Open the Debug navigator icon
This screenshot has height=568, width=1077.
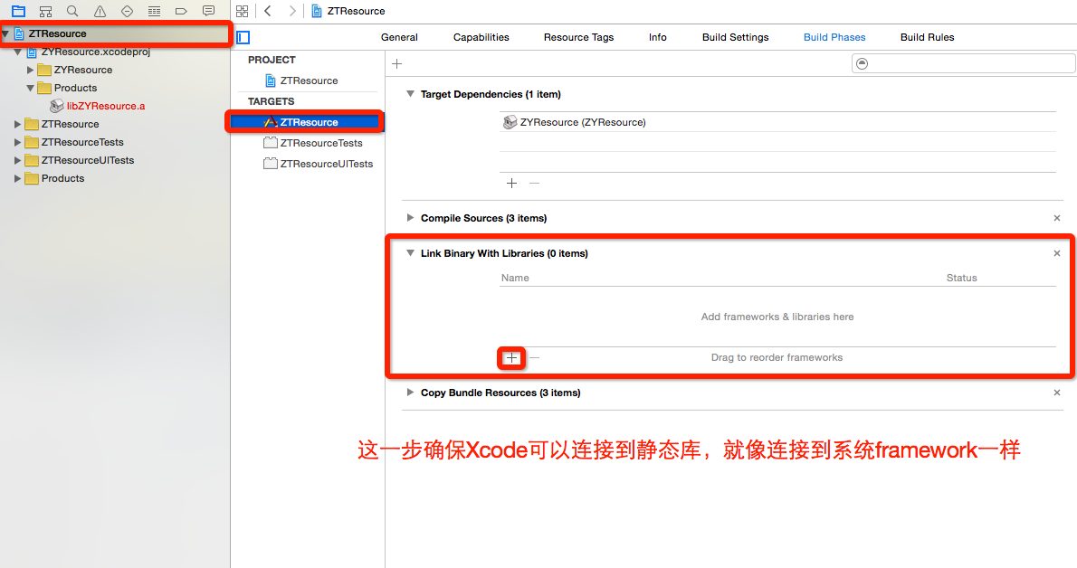[155, 11]
